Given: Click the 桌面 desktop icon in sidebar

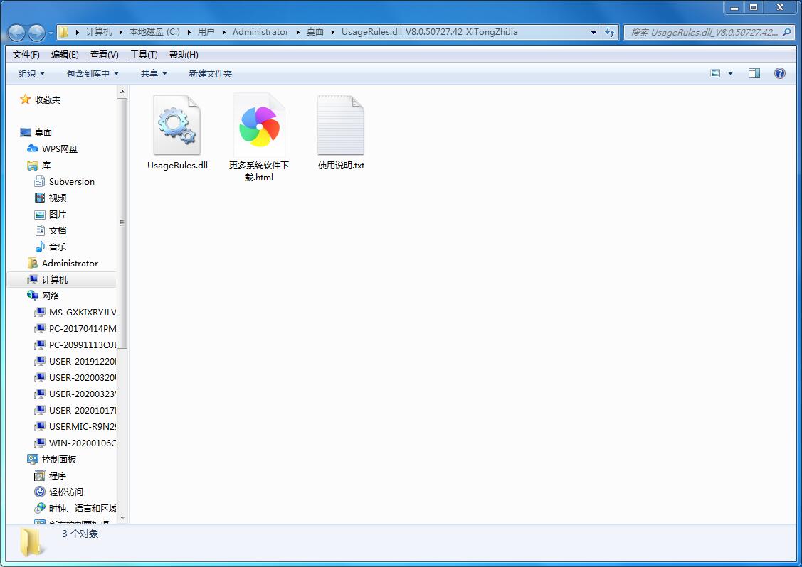Looking at the screenshot, I should pyautogui.click(x=26, y=132).
